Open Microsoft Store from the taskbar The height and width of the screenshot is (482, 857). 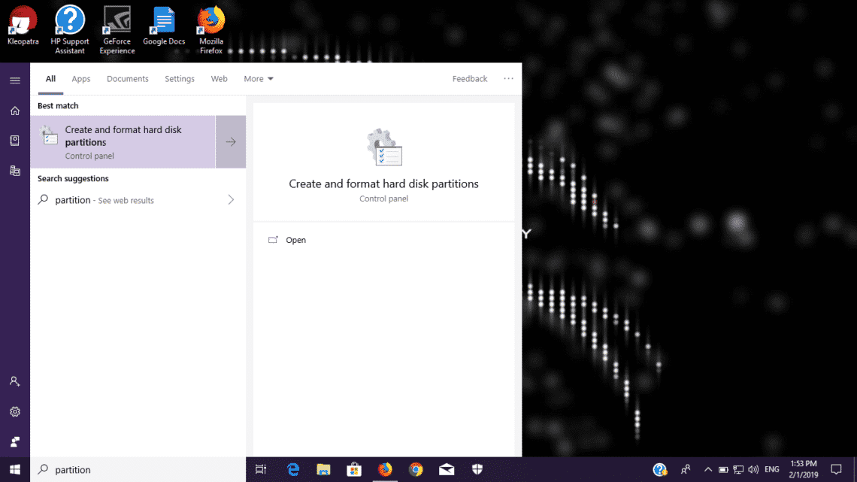[354, 469]
